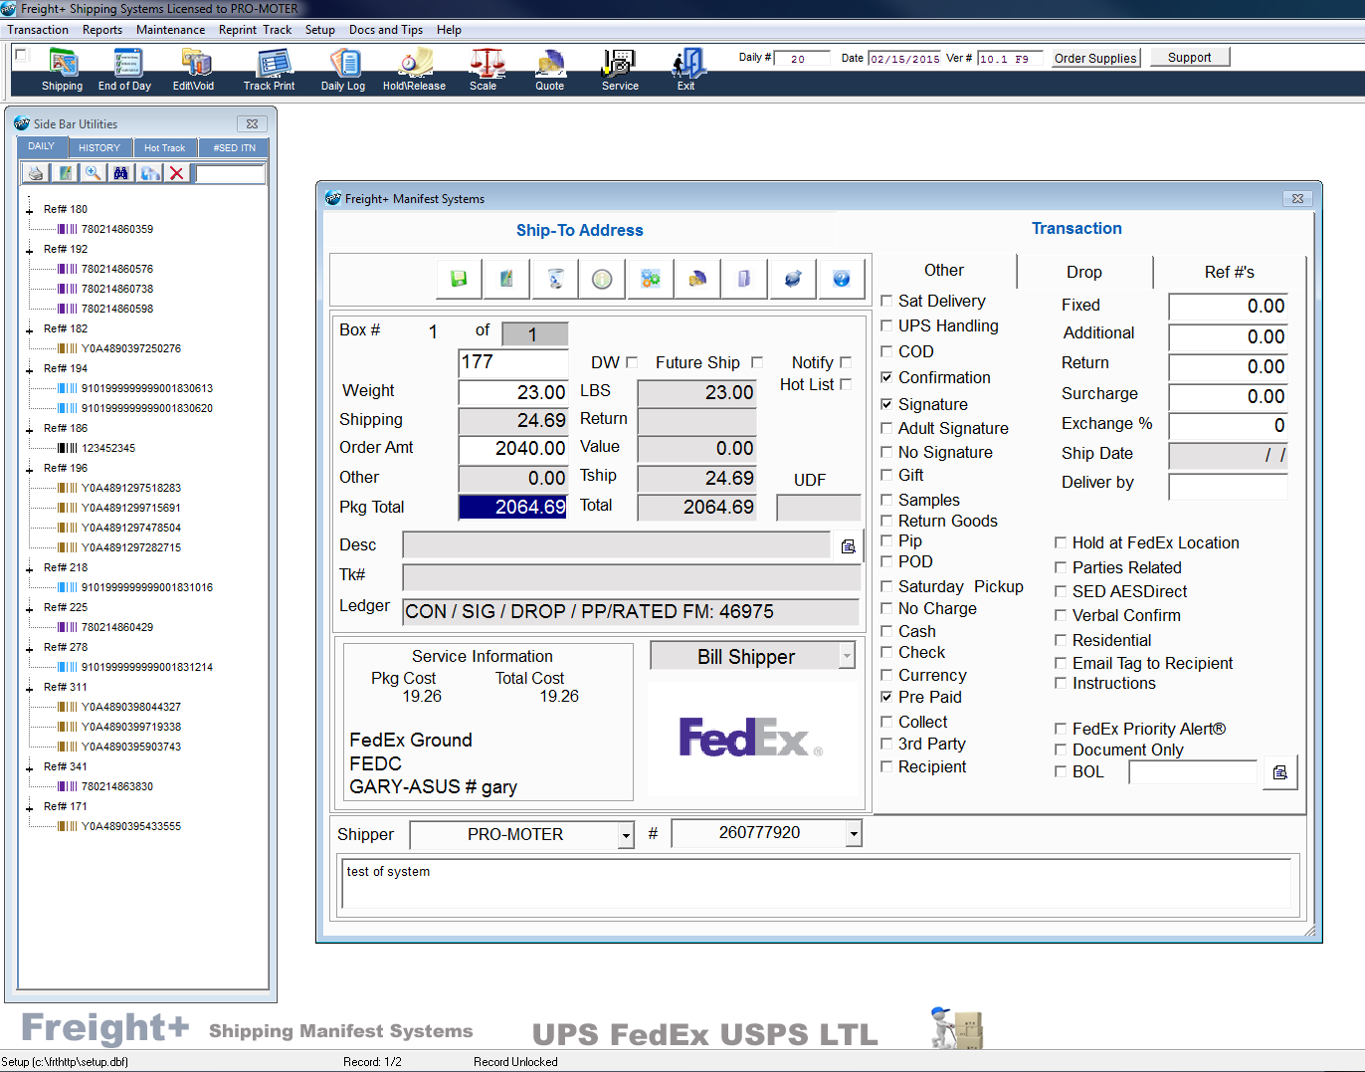Check Hold at FedEx Location
Image resolution: width=1365 pixels, height=1072 pixels.
click(x=1061, y=542)
